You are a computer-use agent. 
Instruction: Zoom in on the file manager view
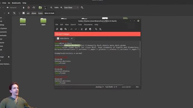click(61, 7)
